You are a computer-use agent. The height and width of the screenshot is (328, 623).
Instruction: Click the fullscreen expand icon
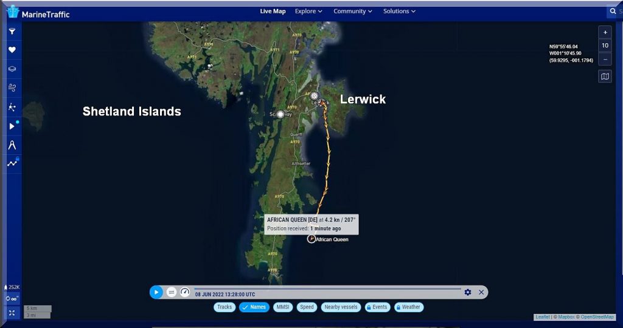pyautogui.click(x=12, y=313)
